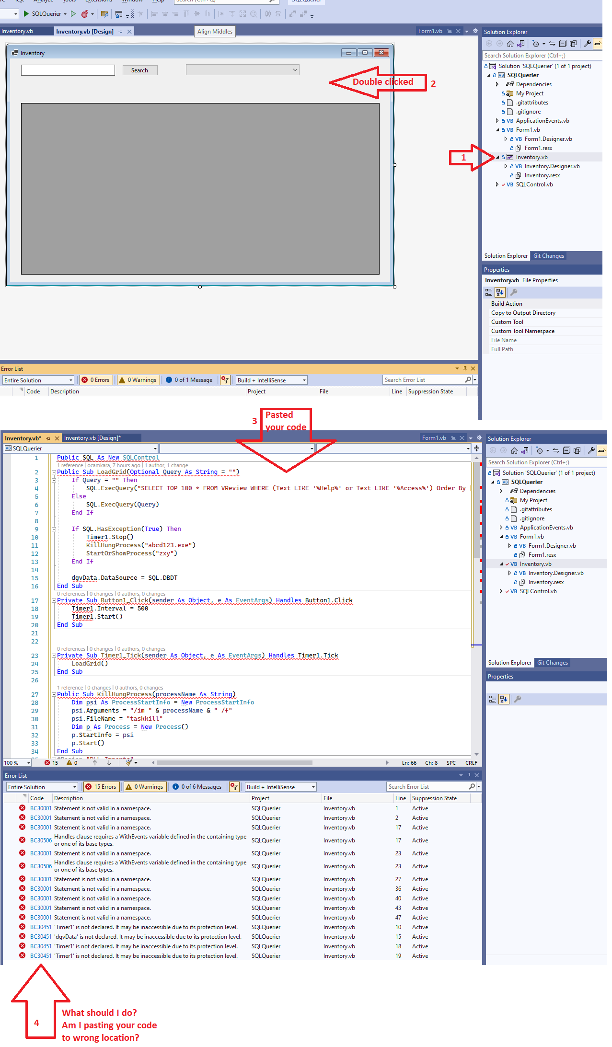Image resolution: width=612 pixels, height=1047 pixels.
Task: Open Form1.vb tab in designer window
Action: [430, 31]
